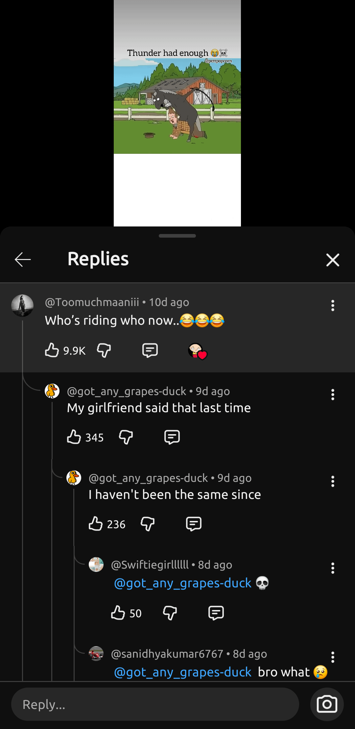Like the Toomuchmaaniii comment

click(52, 350)
